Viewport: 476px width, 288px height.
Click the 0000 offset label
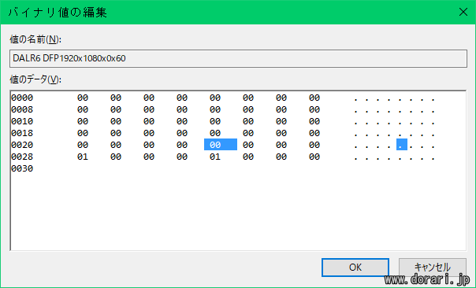pyautogui.click(x=22, y=98)
